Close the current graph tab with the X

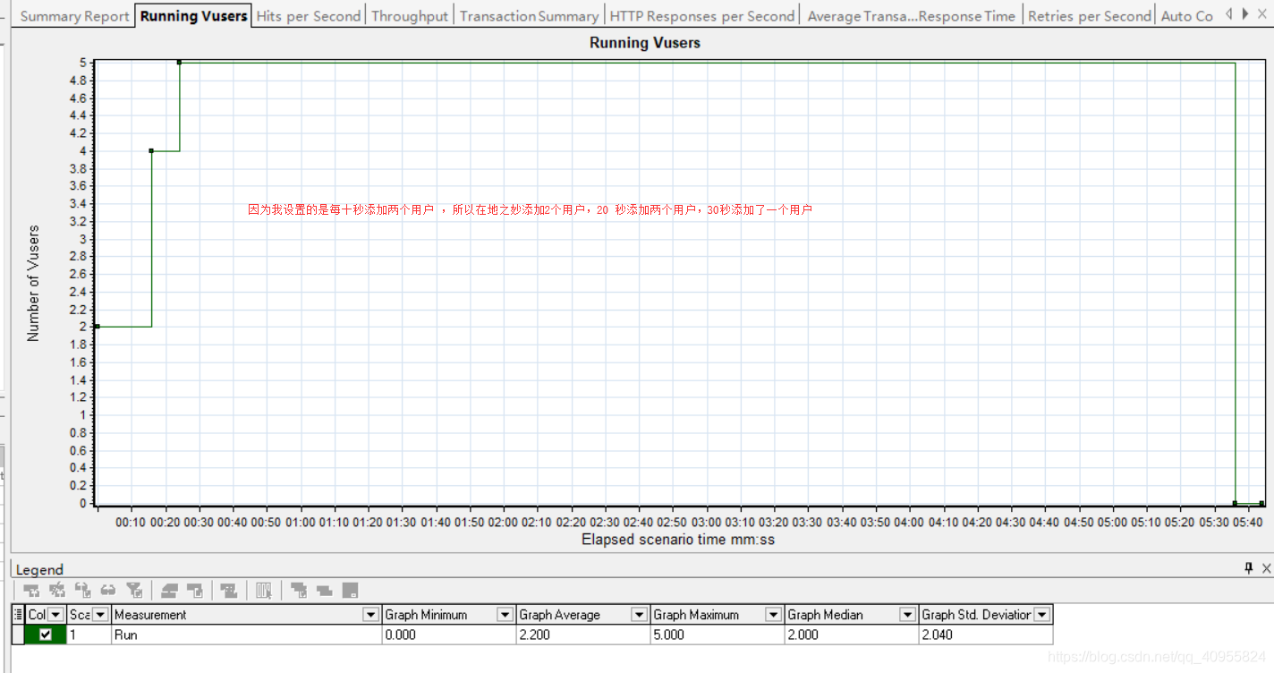click(x=1263, y=14)
